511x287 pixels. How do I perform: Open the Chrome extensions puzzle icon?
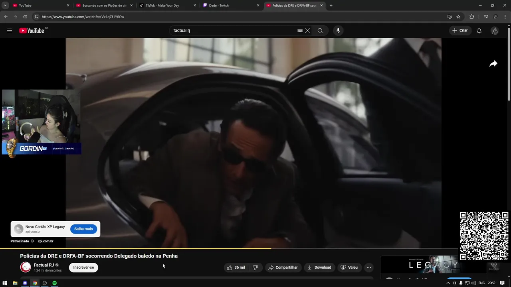coord(471,17)
